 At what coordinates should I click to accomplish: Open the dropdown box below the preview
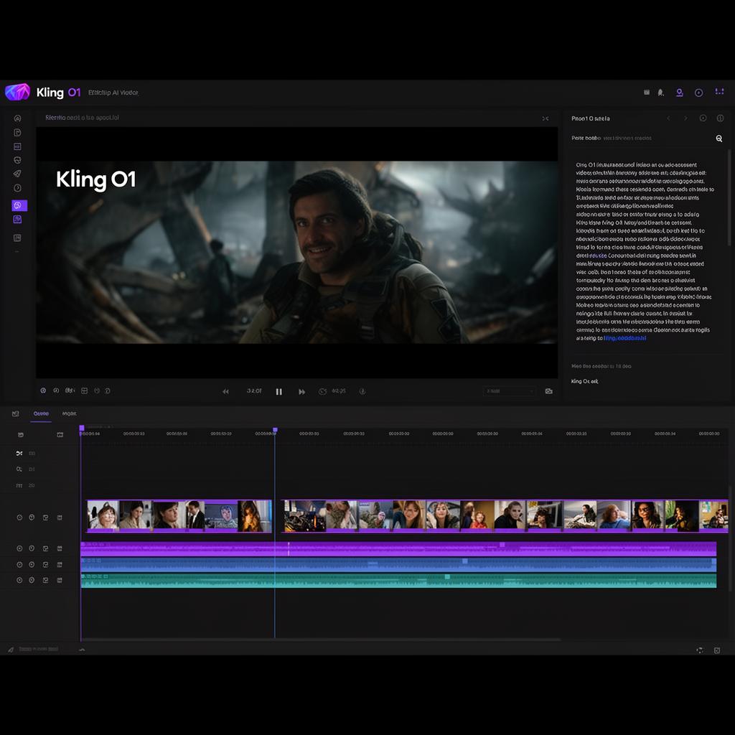510,391
